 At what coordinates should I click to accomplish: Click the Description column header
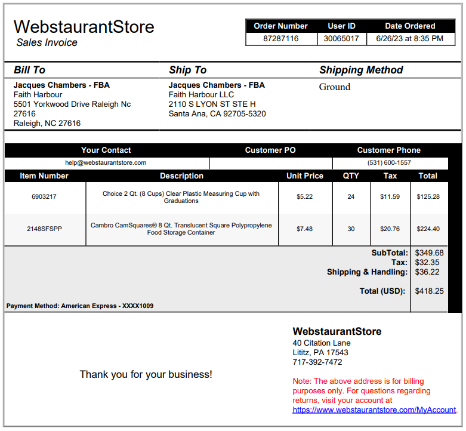pyautogui.click(x=181, y=176)
